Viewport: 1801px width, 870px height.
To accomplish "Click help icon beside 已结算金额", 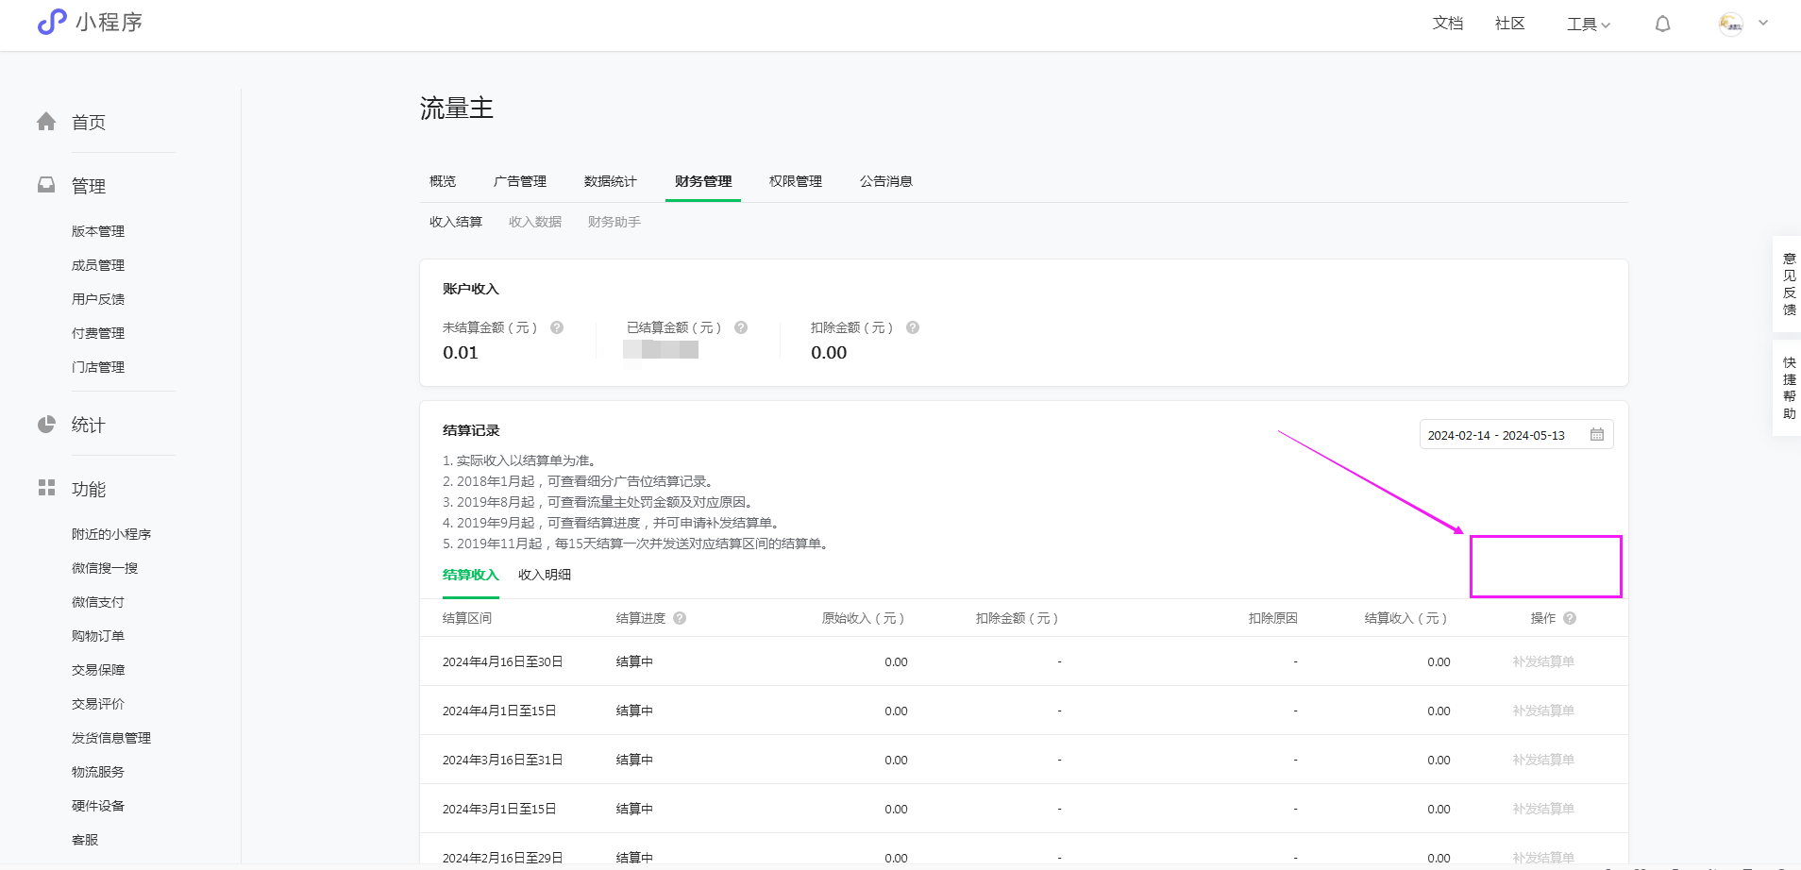I will point(741,327).
